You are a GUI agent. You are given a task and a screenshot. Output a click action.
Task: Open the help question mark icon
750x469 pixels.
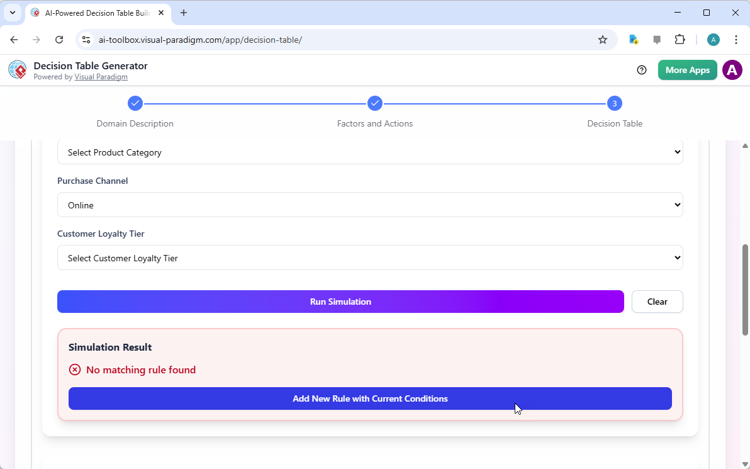642,70
